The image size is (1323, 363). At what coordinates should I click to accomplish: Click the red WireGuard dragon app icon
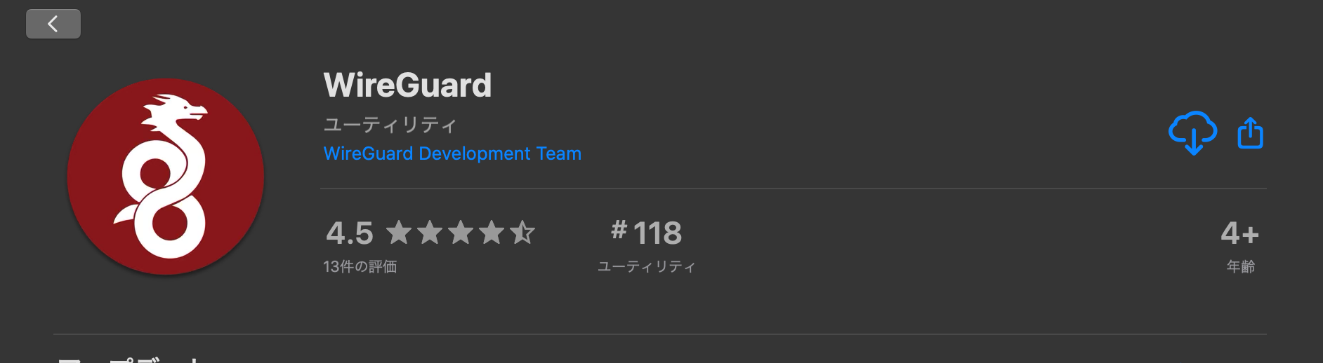[166, 177]
